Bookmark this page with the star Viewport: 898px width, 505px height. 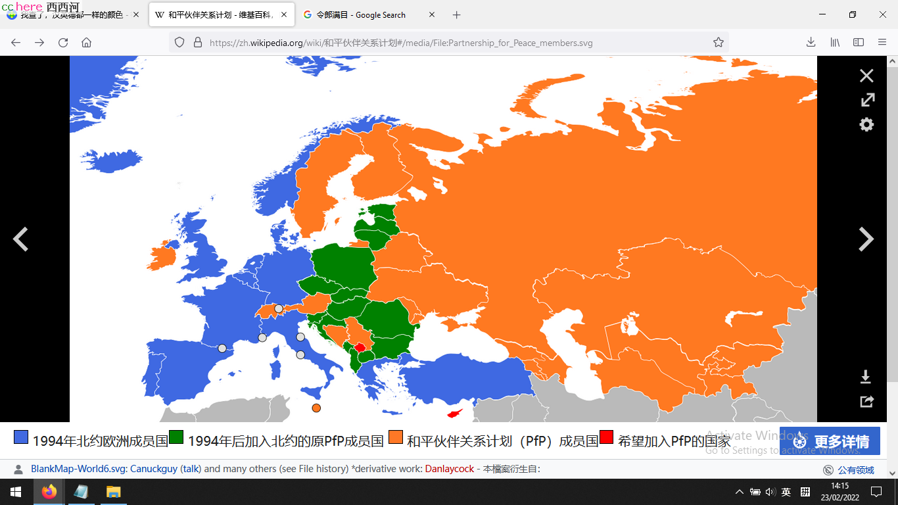click(x=719, y=42)
